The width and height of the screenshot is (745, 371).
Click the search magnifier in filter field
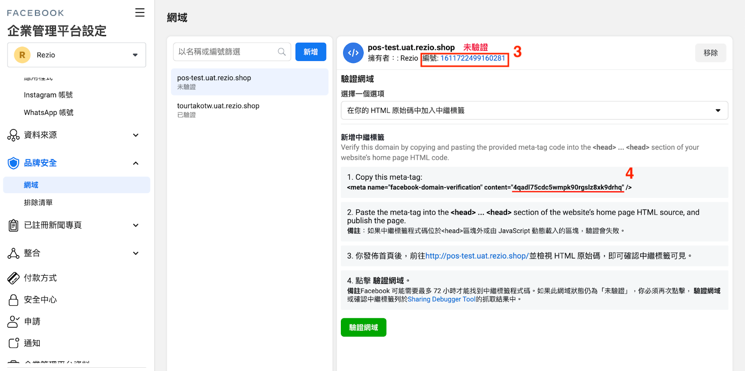tap(282, 52)
